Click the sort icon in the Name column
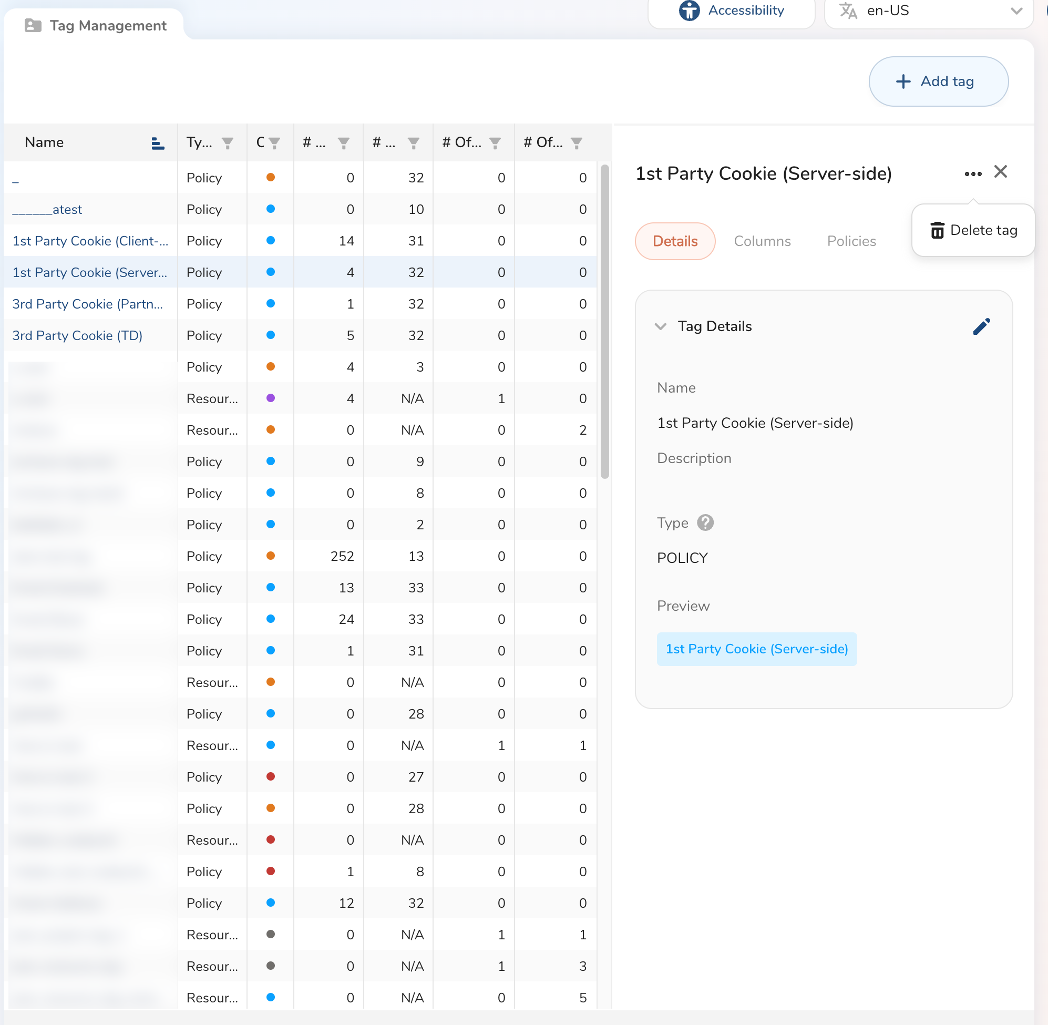 click(x=157, y=142)
